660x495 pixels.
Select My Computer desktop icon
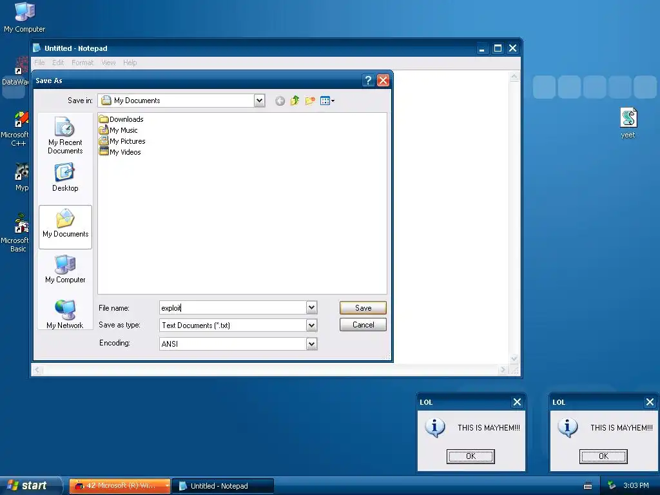[x=24, y=17]
